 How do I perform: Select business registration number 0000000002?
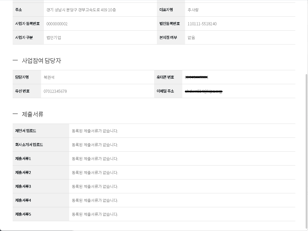pos(57,24)
